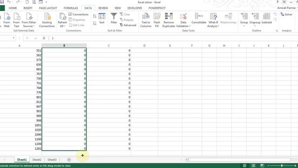Viewport: 298px width, 168px height.
Task: Save the workbook from Quick Access
Action: tap(2, 2)
